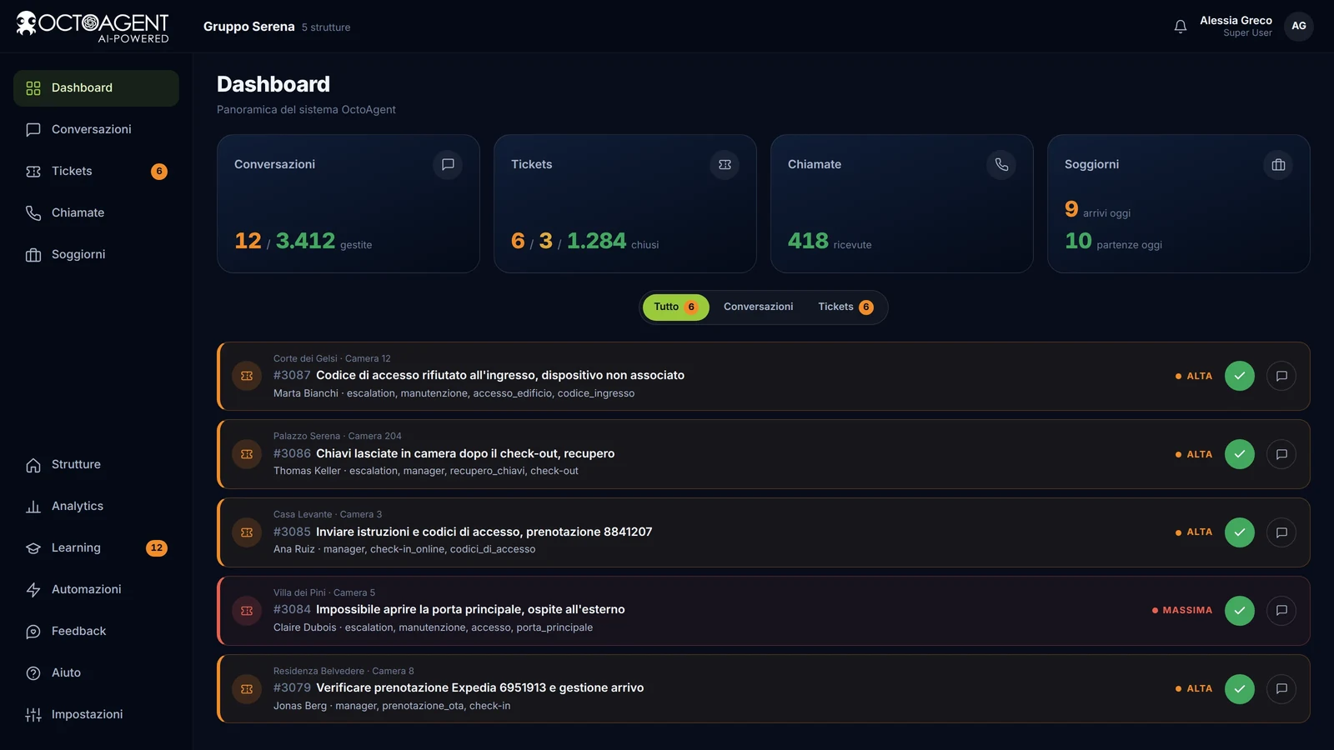Image resolution: width=1334 pixels, height=750 pixels.
Task: Open chat for ticket #3079
Action: 1281,689
